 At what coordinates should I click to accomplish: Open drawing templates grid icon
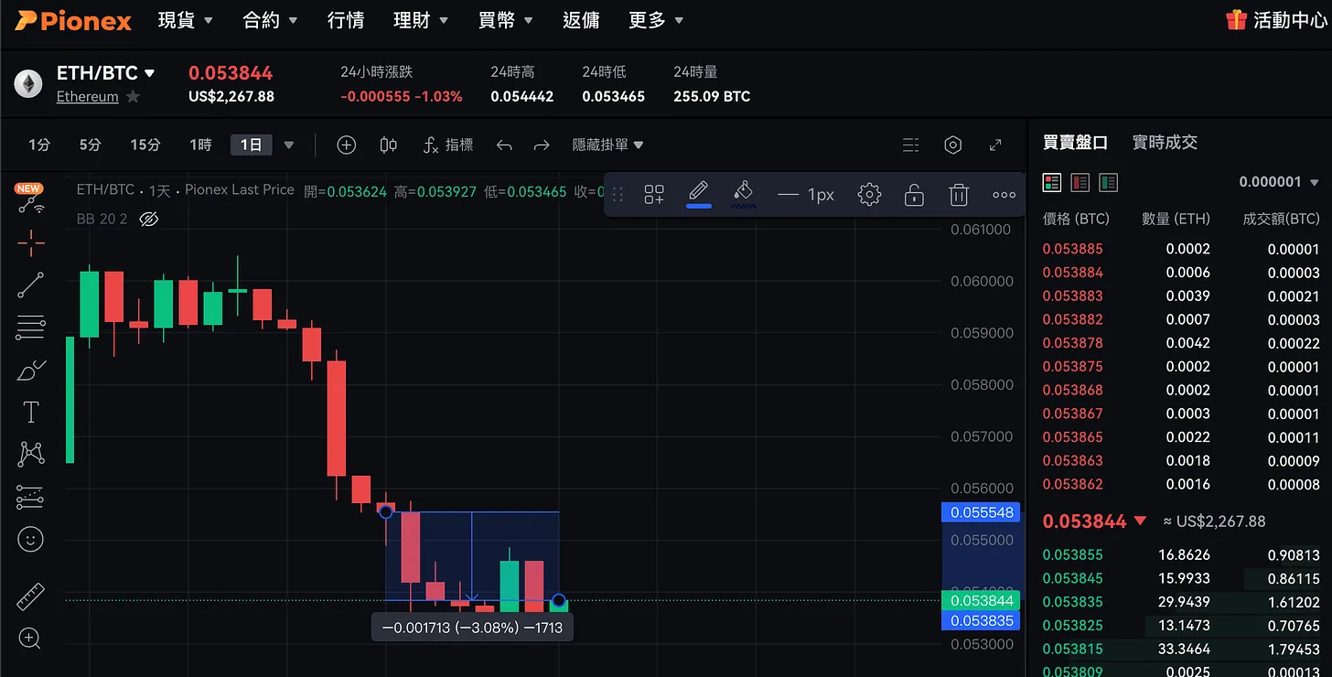tap(653, 194)
